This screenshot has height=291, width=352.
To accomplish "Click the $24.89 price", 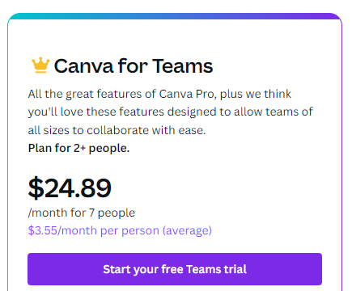I will [70, 188].
